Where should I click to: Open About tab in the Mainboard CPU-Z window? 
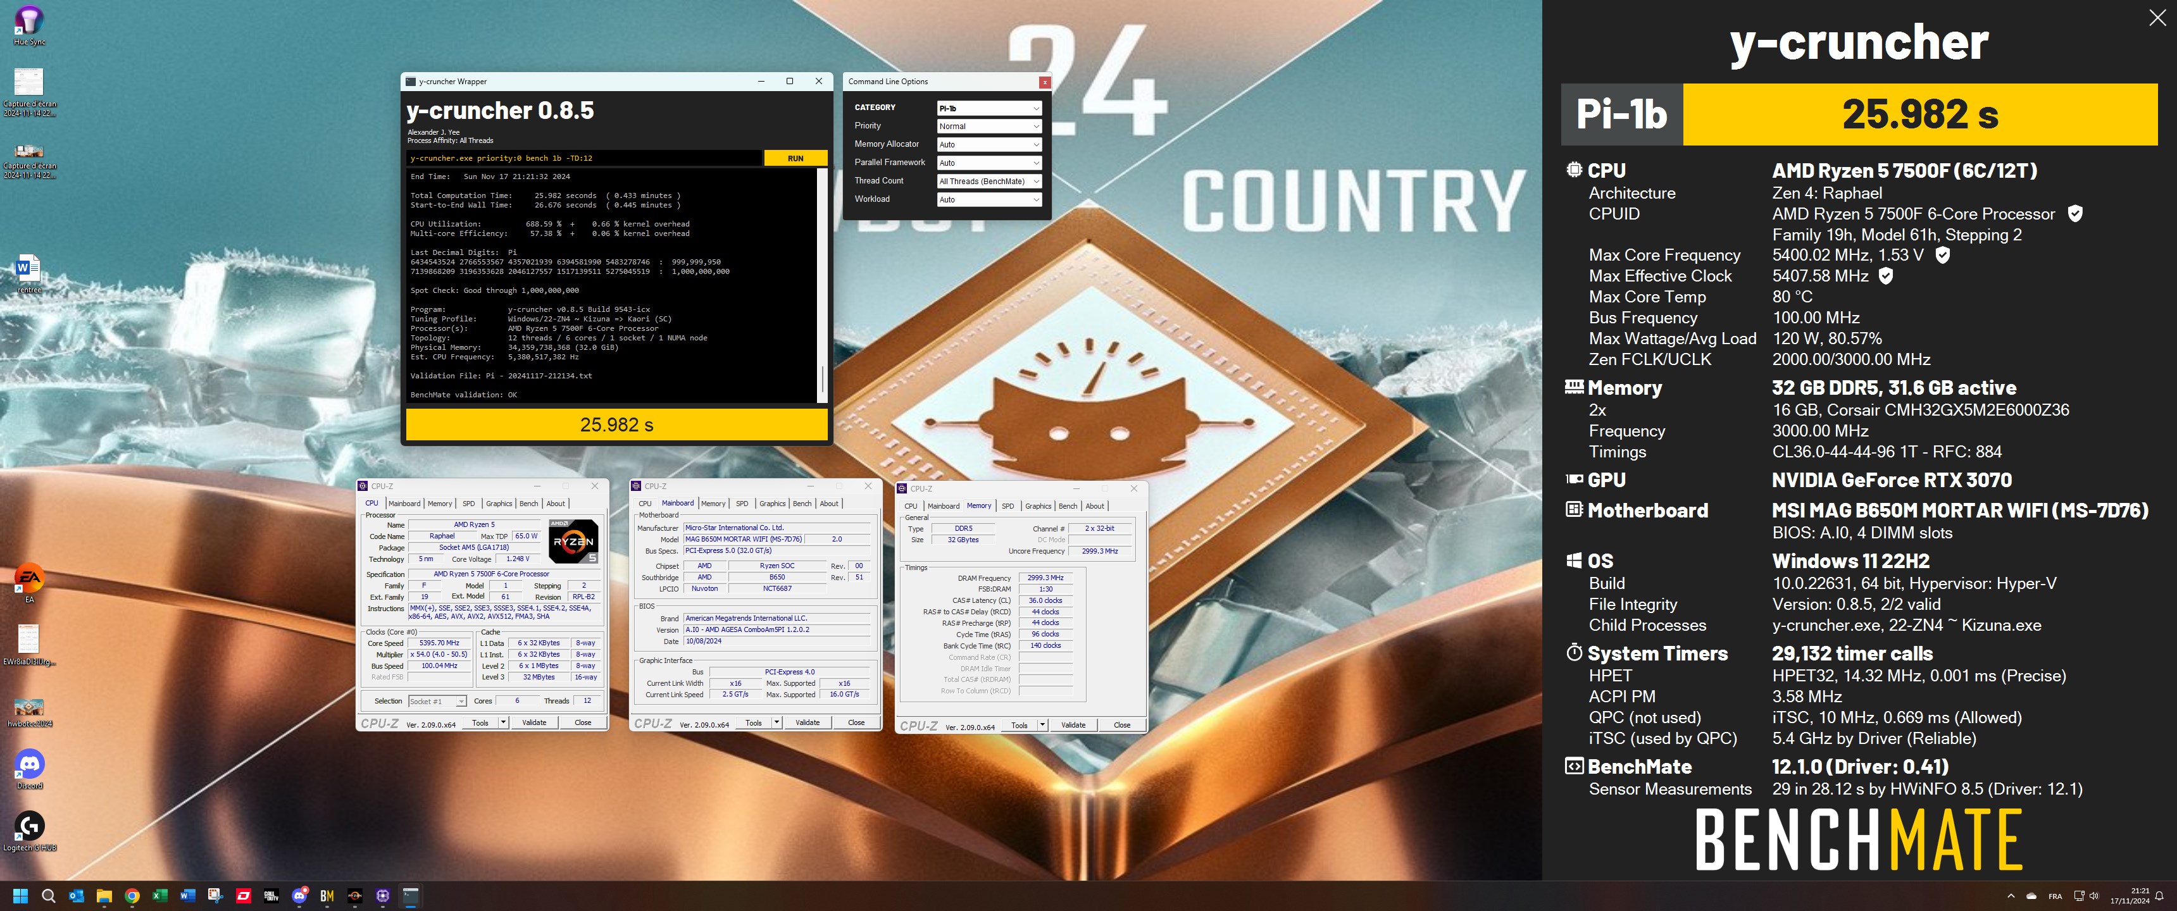pyautogui.click(x=829, y=504)
